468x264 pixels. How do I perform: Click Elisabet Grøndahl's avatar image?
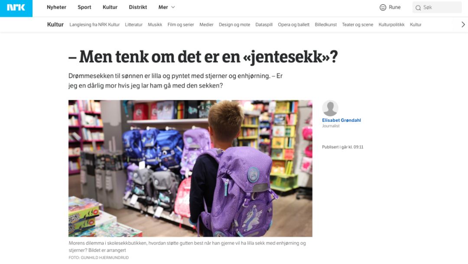click(x=330, y=108)
